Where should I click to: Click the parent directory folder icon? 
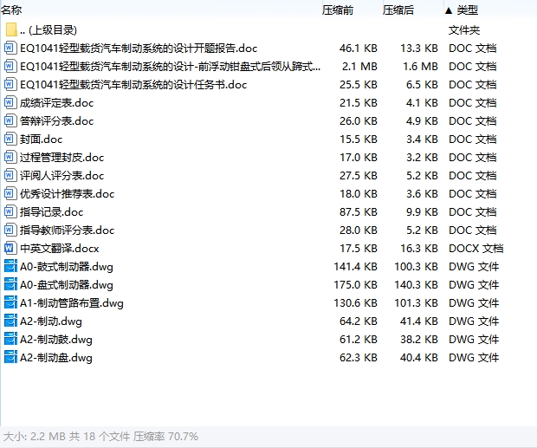pyautogui.click(x=11, y=29)
